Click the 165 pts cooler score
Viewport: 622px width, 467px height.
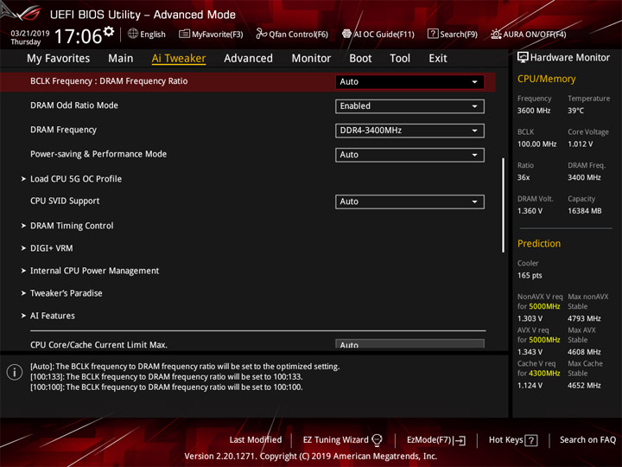pyautogui.click(x=530, y=276)
